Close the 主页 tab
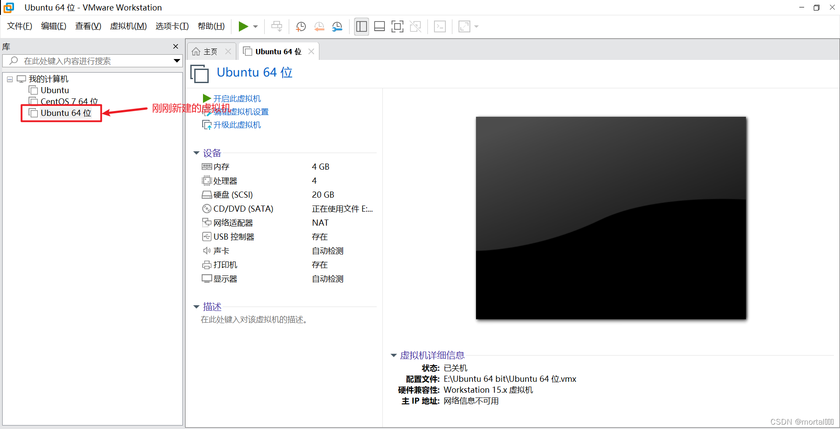This screenshot has width=840, height=429. [228, 52]
